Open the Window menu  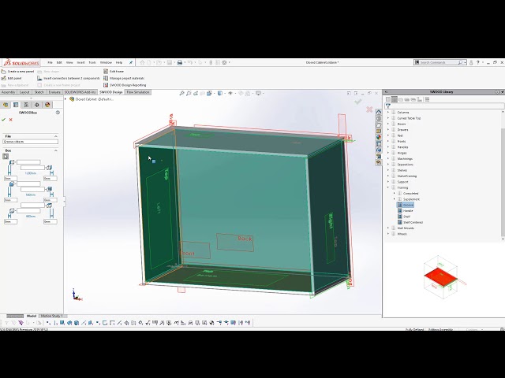(106, 63)
